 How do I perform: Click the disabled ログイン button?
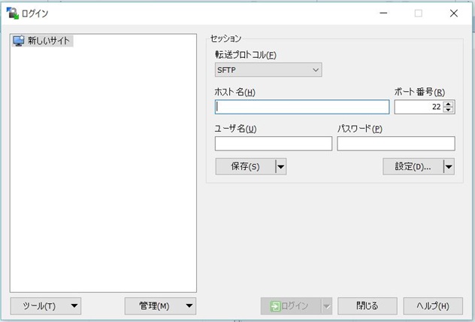pos(291,306)
